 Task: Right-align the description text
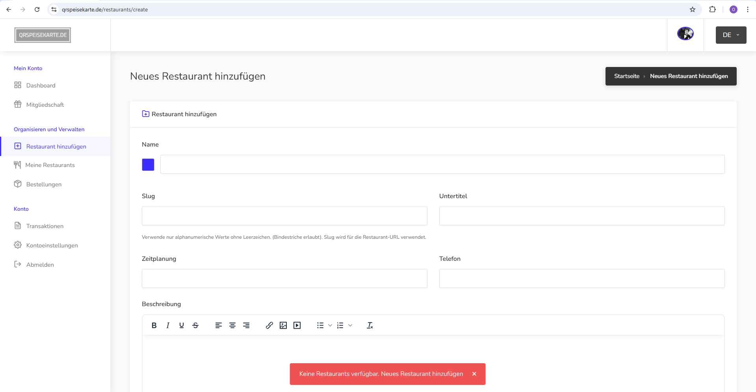point(246,325)
